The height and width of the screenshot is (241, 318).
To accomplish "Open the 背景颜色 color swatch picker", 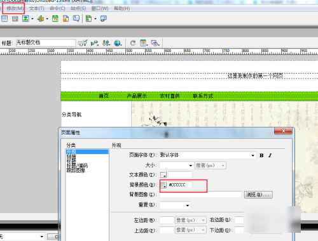I will tap(163, 185).
